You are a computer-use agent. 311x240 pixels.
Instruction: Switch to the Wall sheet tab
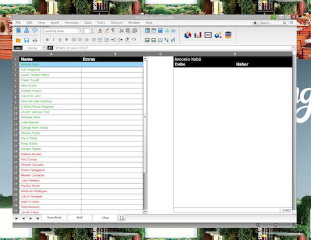pyautogui.click(x=80, y=218)
